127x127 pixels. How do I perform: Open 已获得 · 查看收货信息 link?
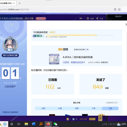tap(74, 62)
